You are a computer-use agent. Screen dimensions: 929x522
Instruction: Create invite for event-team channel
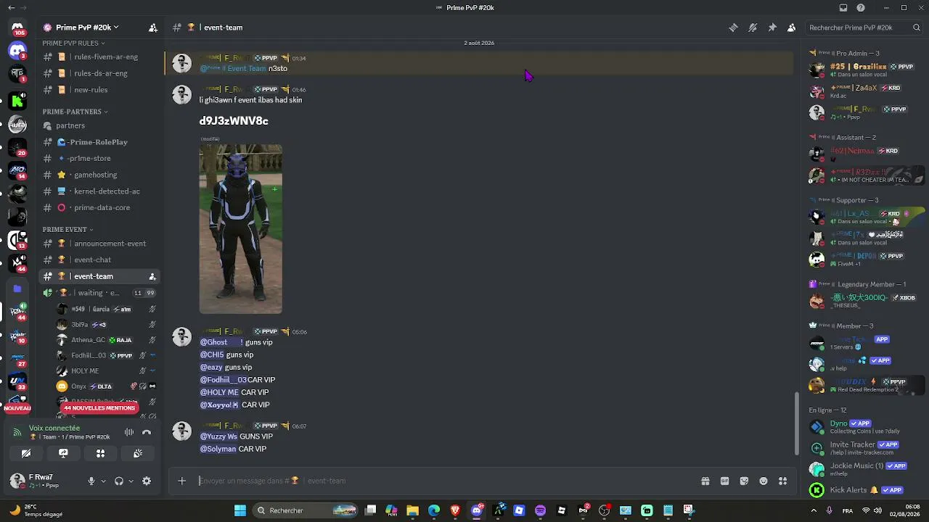(x=152, y=276)
